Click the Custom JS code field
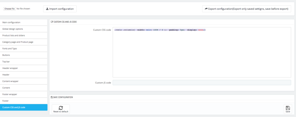296x117 pixels. pyautogui.click(x=202, y=83)
